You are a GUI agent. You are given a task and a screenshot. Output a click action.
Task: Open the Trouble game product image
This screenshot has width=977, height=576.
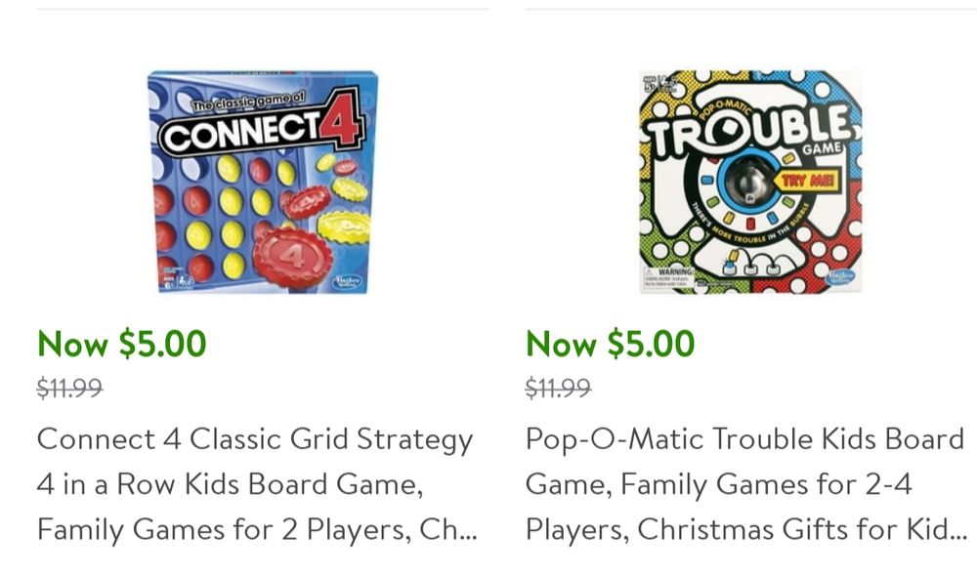(750, 182)
